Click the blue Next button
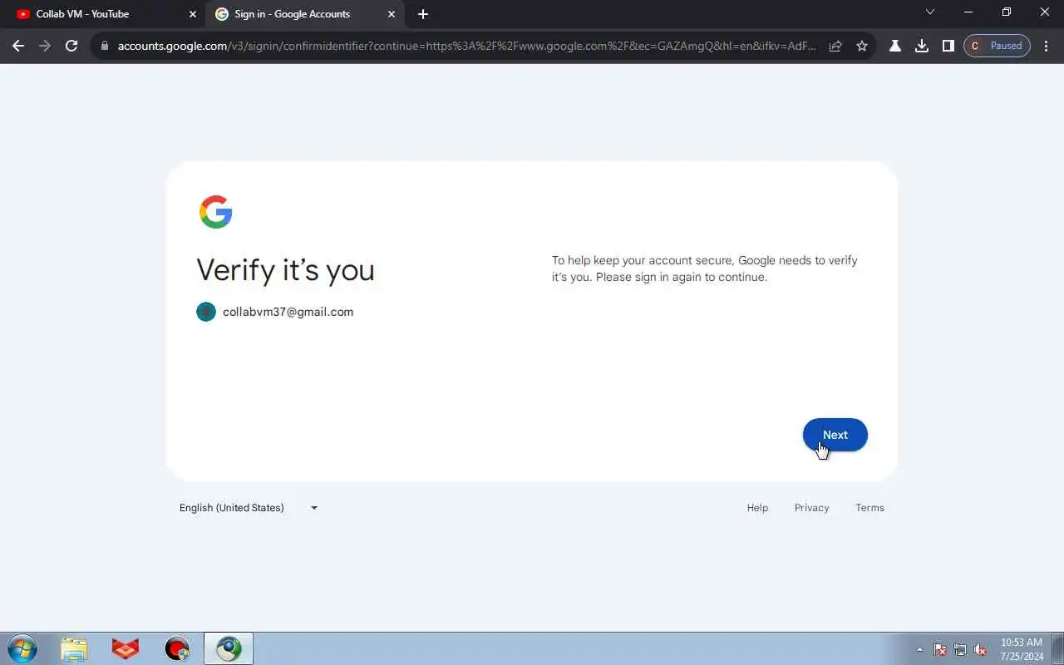The width and height of the screenshot is (1064, 665). [835, 435]
